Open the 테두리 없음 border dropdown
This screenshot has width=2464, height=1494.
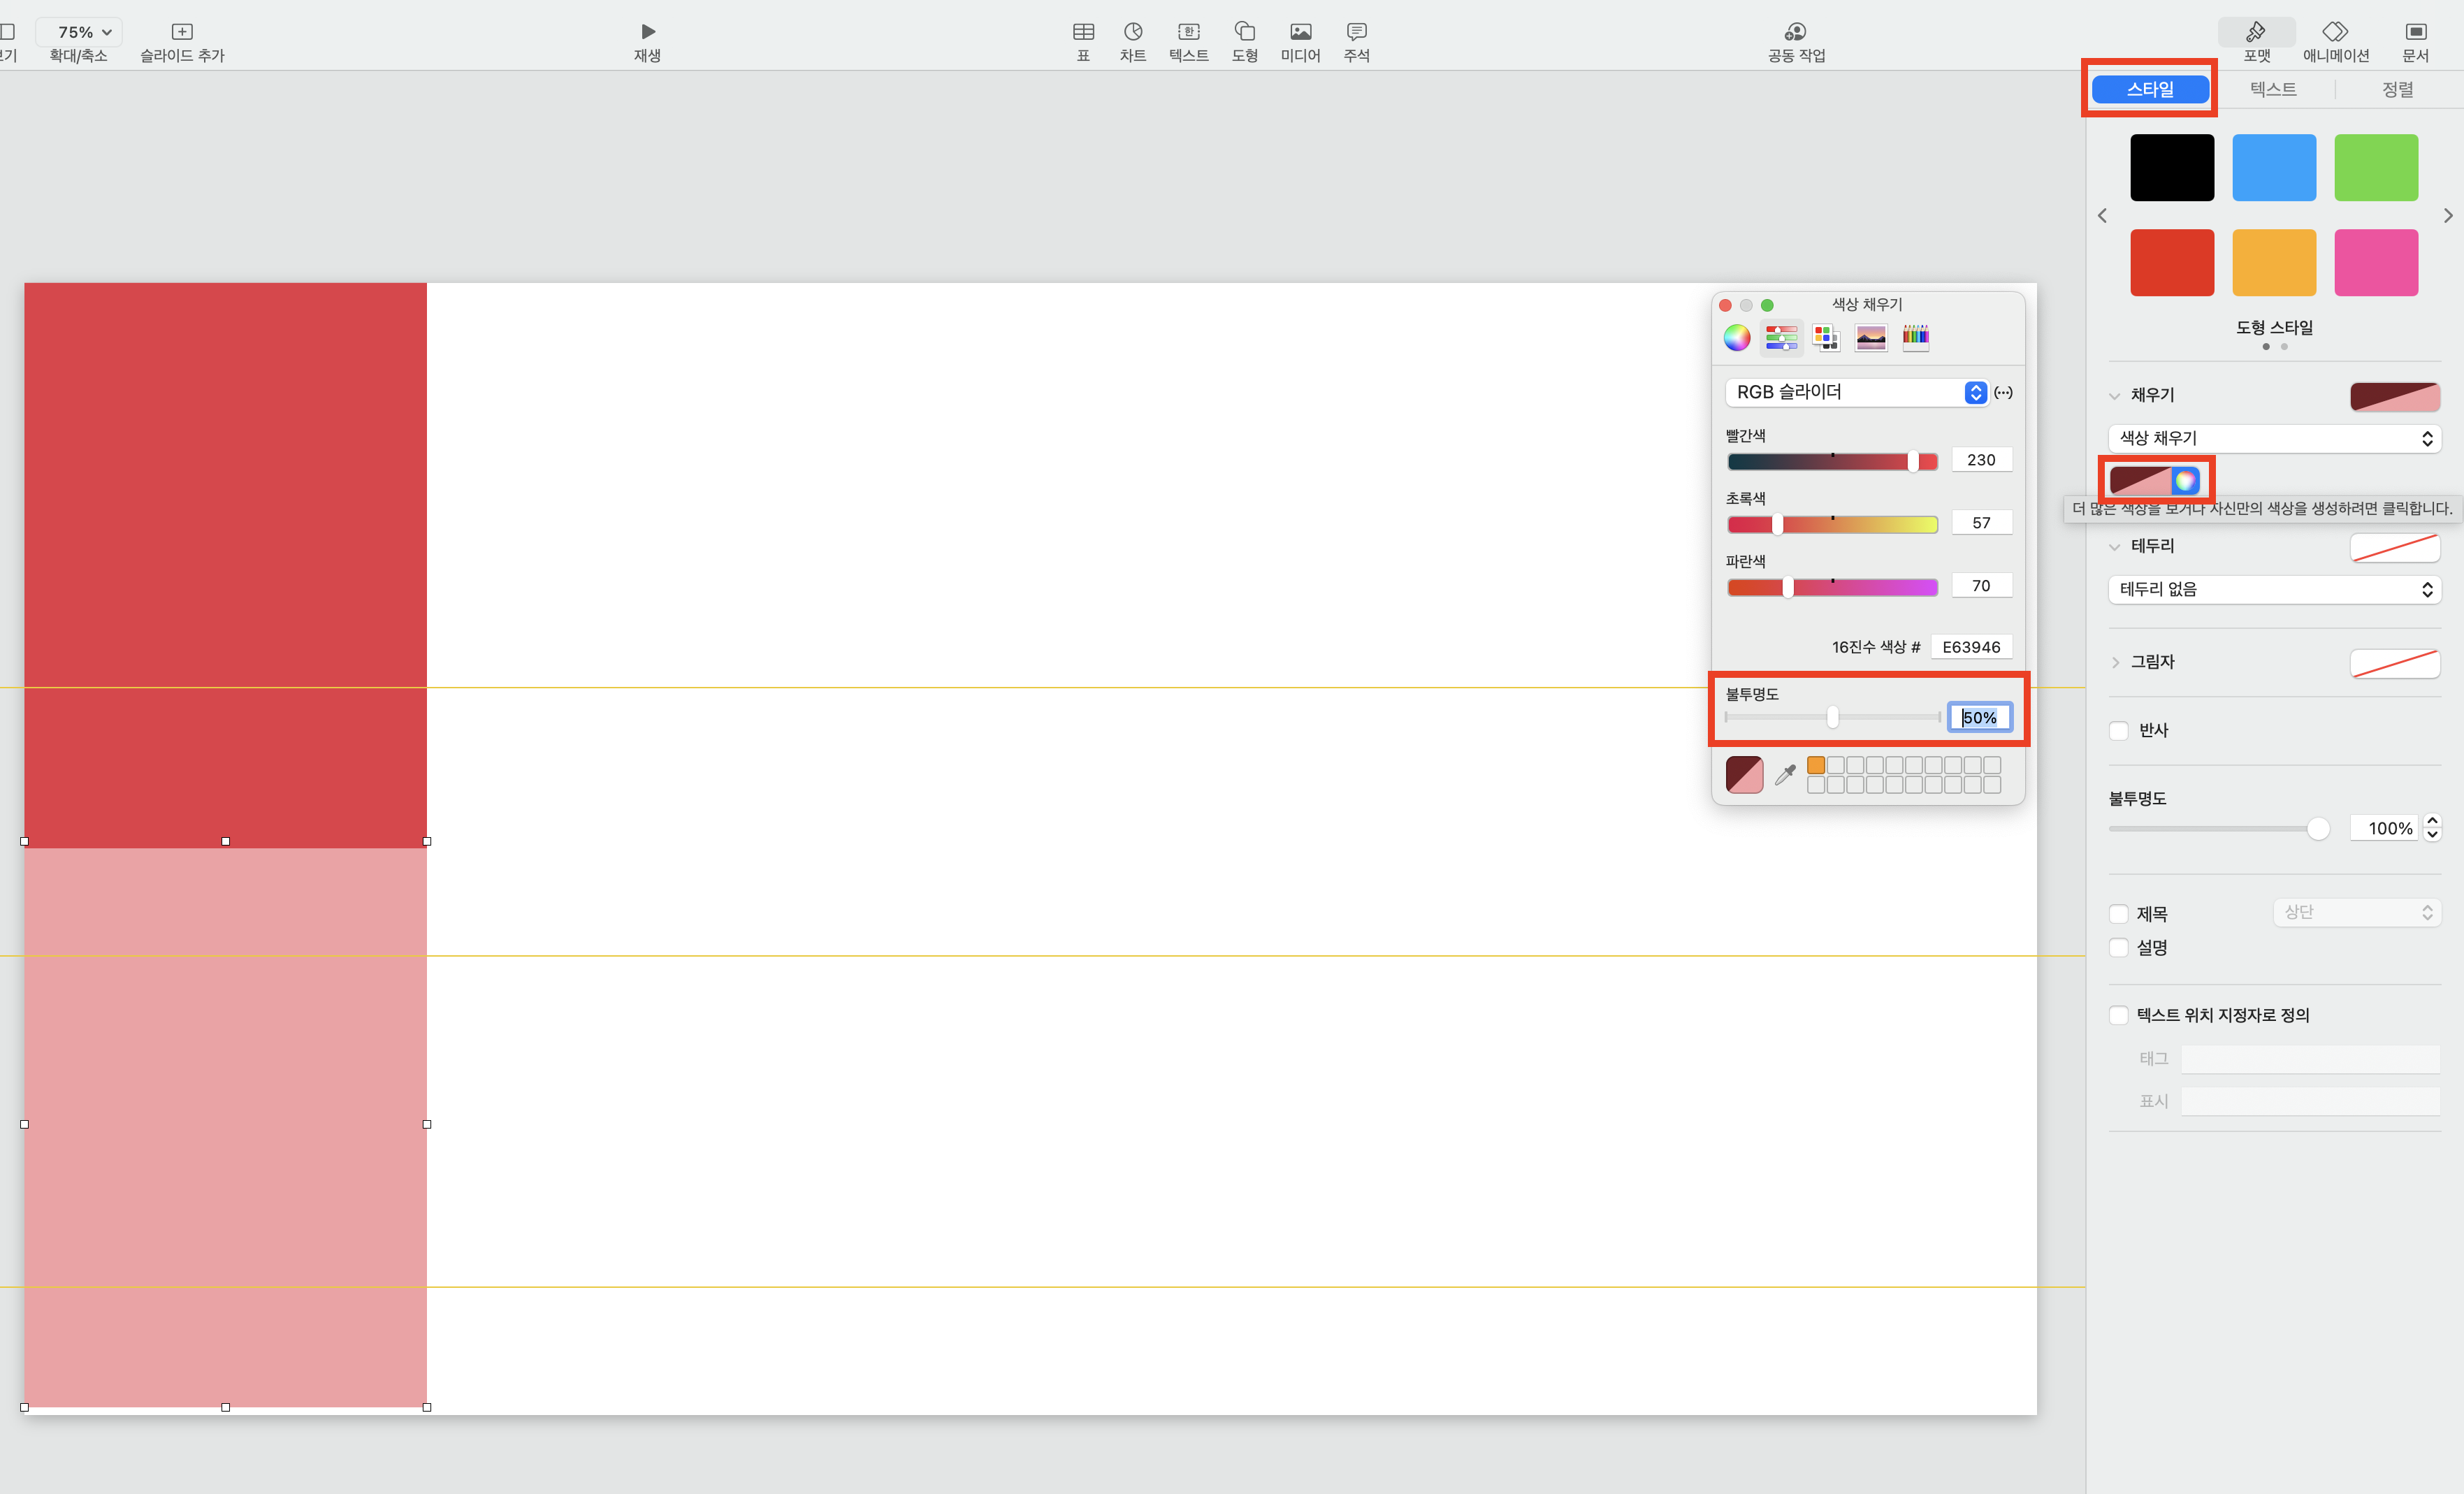pyautogui.click(x=2274, y=590)
